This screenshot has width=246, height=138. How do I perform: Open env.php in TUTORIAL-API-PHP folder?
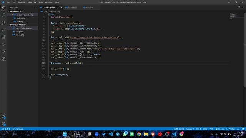tap(19, 31)
